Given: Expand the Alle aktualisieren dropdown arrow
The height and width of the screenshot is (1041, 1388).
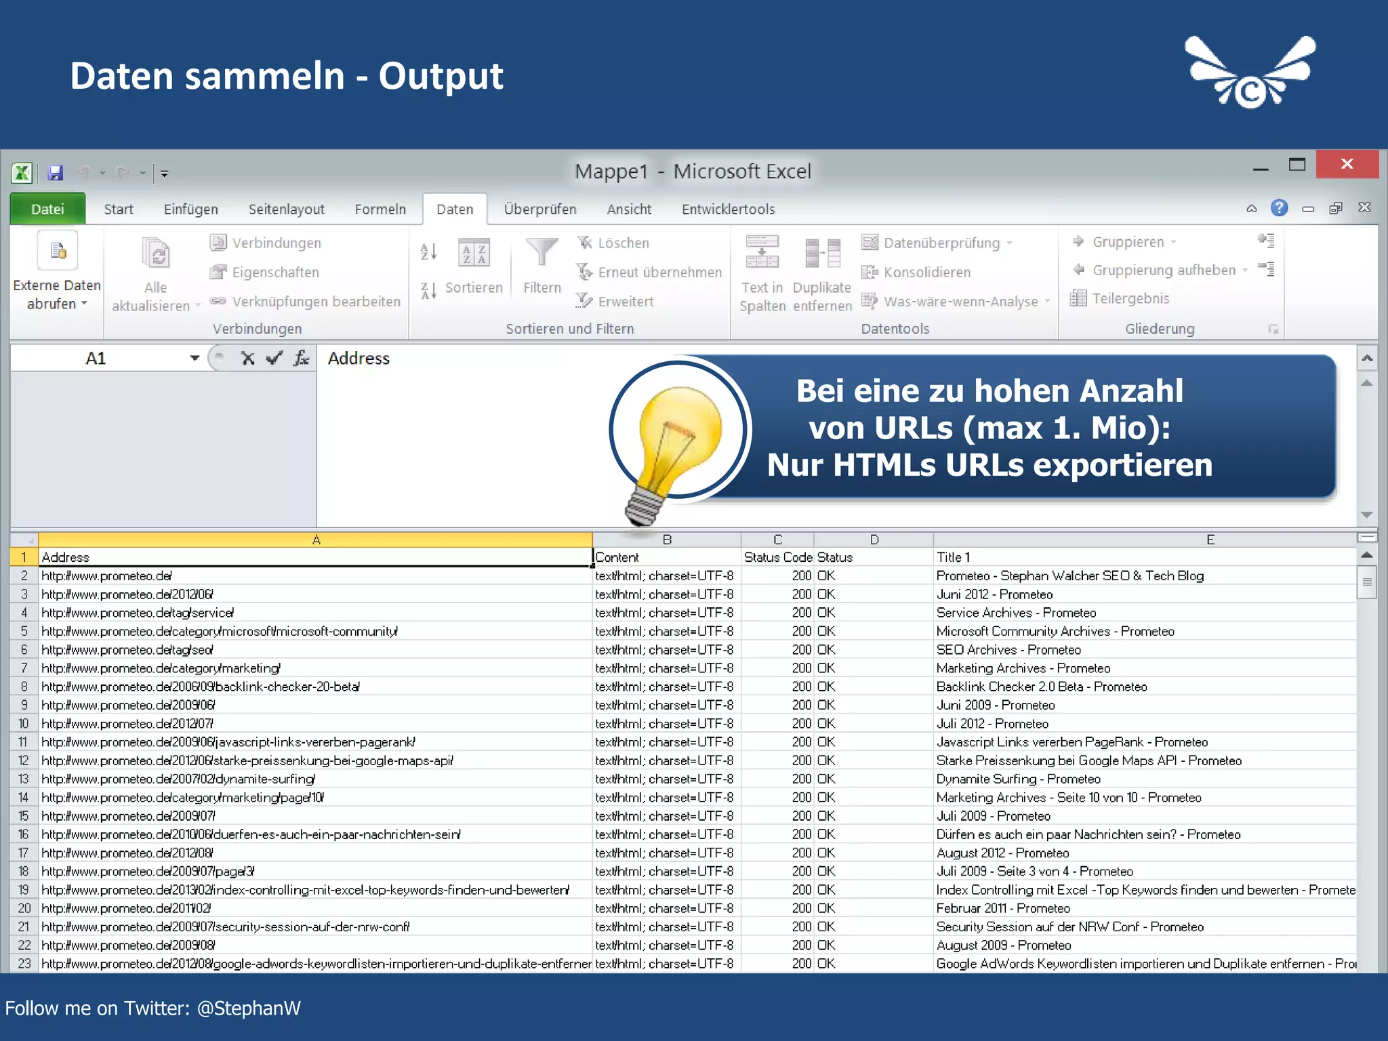Looking at the screenshot, I should [198, 306].
